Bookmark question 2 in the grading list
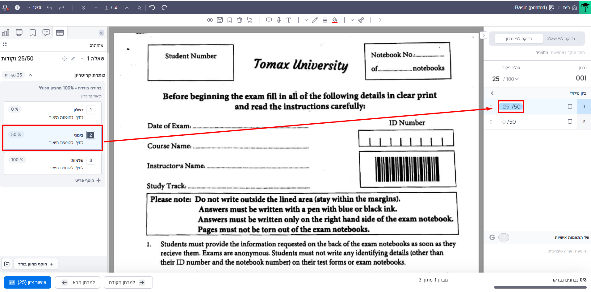591x292 pixels. click(x=570, y=122)
